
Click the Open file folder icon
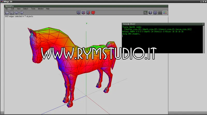coord(7,13)
